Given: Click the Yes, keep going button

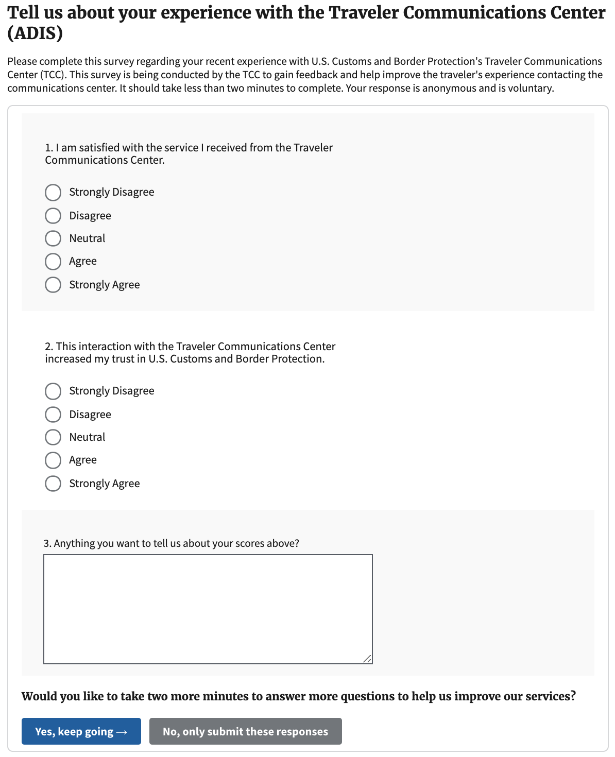Looking at the screenshot, I should pyautogui.click(x=81, y=731).
